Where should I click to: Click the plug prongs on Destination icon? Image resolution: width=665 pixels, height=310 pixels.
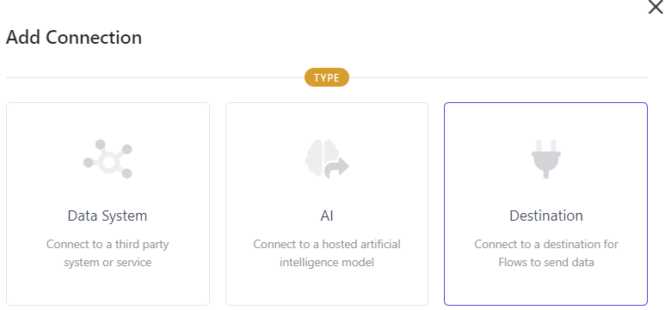(x=545, y=146)
